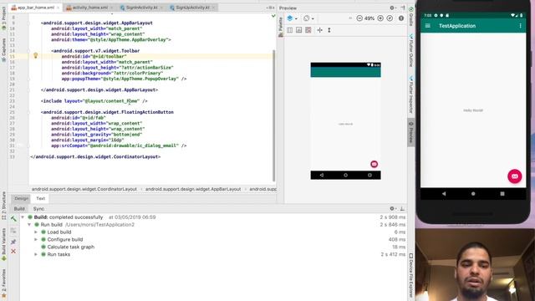Open Preview panel settings gear
Image resolution: width=535 pixels, height=301 pixels.
[x=392, y=8]
